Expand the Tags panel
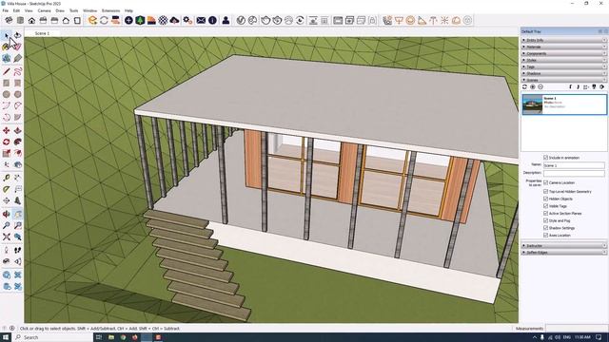The image size is (609, 342). (x=564, y=66)
